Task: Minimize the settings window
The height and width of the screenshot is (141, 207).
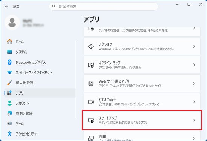Action: pos(177,4)
